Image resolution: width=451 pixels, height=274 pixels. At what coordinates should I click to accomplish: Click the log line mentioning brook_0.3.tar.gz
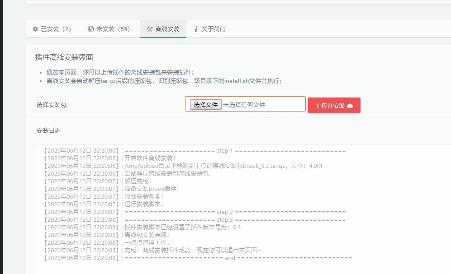[183, 166]
